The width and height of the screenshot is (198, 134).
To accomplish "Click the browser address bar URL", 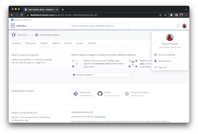I will pyautogui.click(x=64, y=15).
